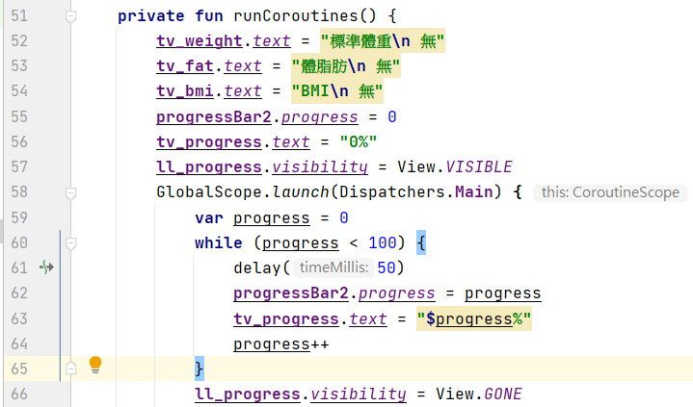
Task: Click line number 57 in the gutter
Action: pyautogui.click(x=19, y=167)
